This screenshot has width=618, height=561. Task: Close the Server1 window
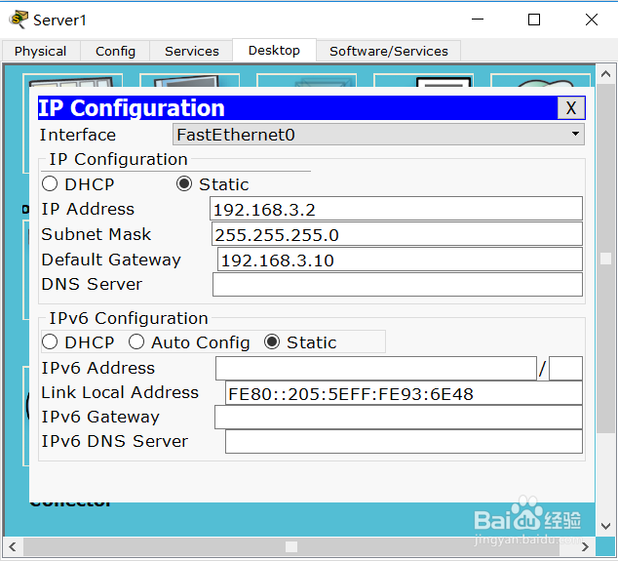click(592, 20)
